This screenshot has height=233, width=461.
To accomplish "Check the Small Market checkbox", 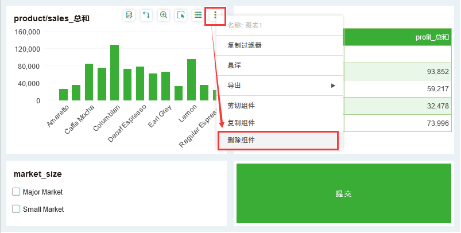I will (16, 209).
